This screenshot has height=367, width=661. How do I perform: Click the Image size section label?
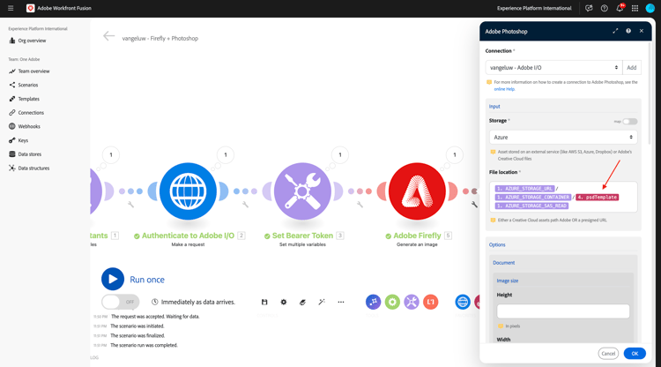tap(508, 281)
